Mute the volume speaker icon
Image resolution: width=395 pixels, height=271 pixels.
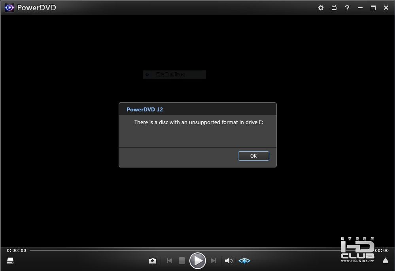[x=229, y=261]
